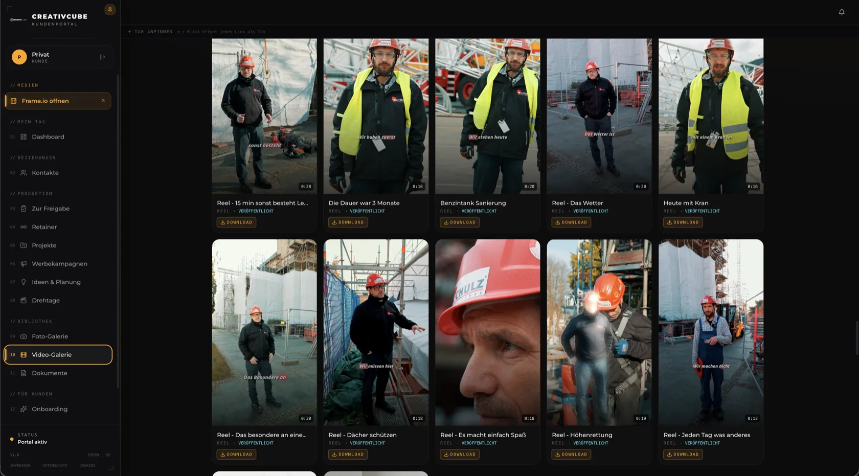
Task: Download 'Reel - Jeden Tag was anderes' video
Action: click(x=683, y=455)
